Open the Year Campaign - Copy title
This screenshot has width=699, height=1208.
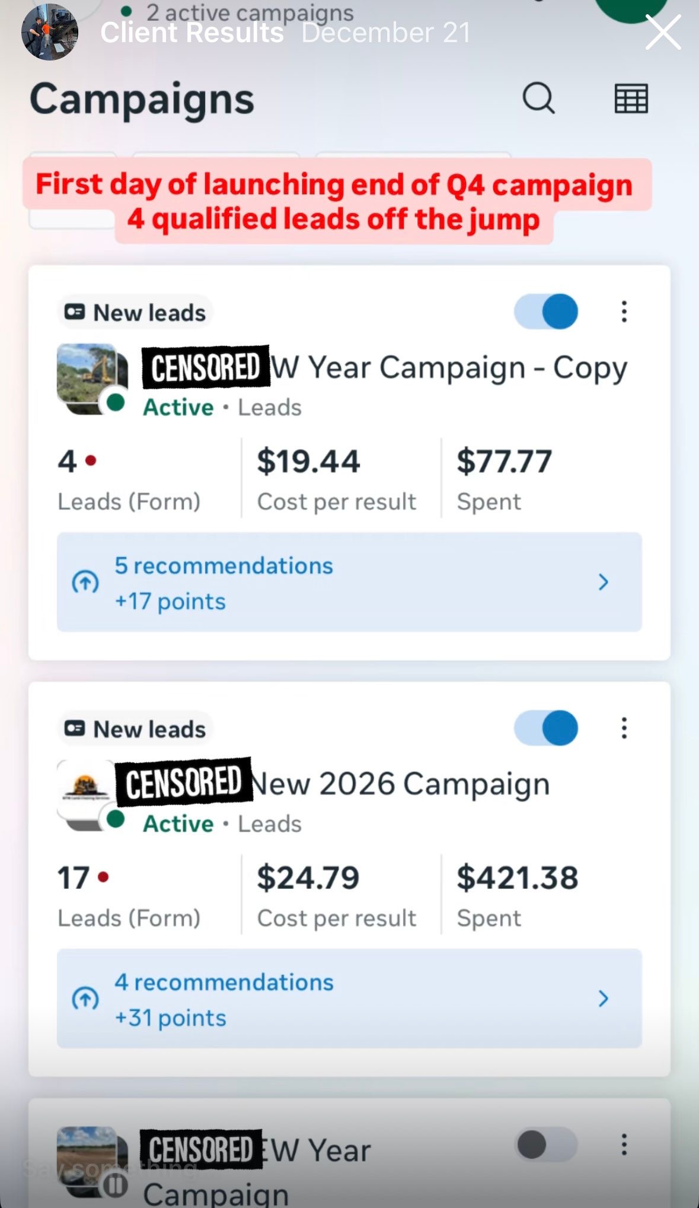[448, 368]
